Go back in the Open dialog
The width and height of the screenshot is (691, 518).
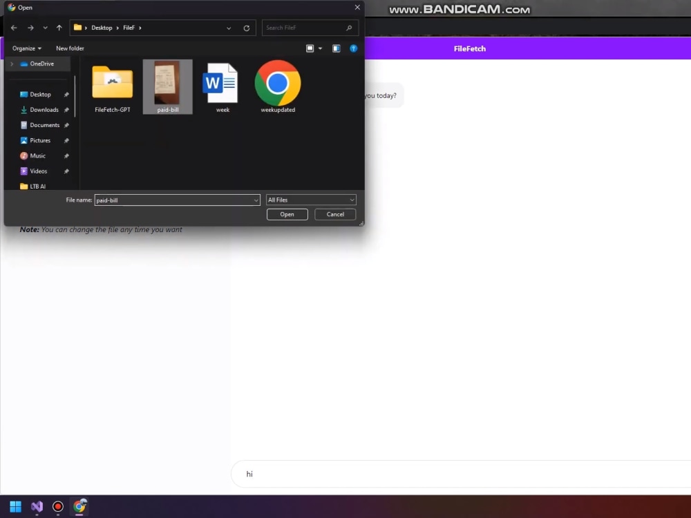point(14,28)
